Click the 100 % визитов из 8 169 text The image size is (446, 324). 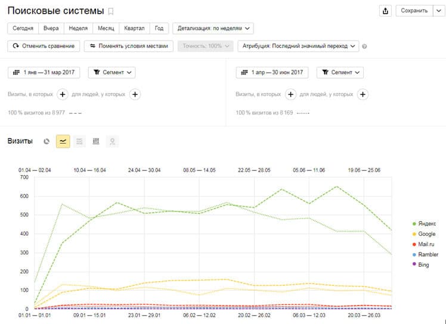264,113
